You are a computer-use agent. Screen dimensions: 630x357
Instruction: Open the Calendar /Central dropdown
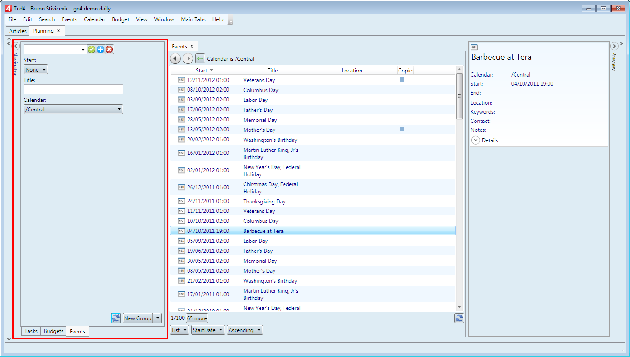pyautogui.click(x=73, y=109)
